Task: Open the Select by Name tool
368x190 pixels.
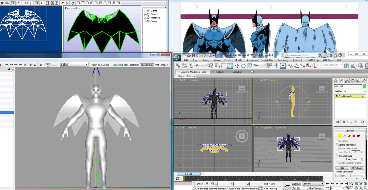Action: [x=217, y=66]
